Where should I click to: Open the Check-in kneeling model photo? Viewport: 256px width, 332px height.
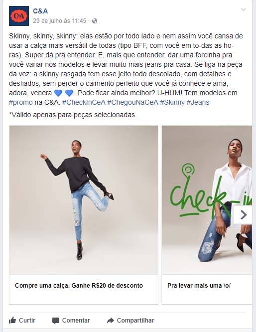click(x=207, y=200)
